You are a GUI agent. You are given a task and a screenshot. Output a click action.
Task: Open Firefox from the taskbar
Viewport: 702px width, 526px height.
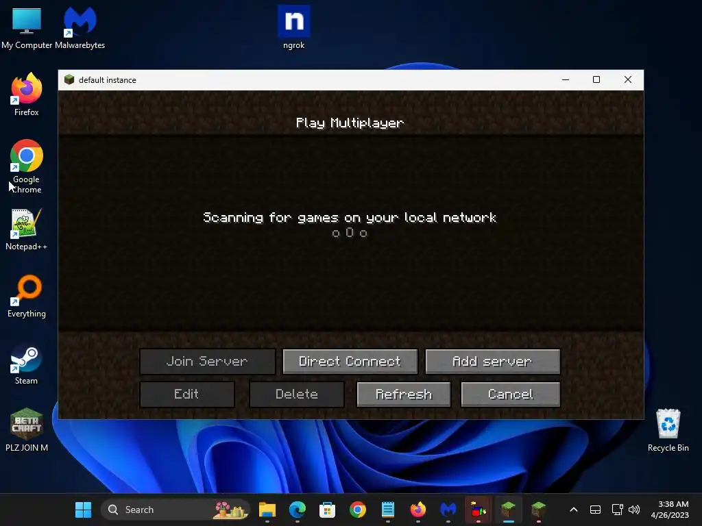pos(418,510)
